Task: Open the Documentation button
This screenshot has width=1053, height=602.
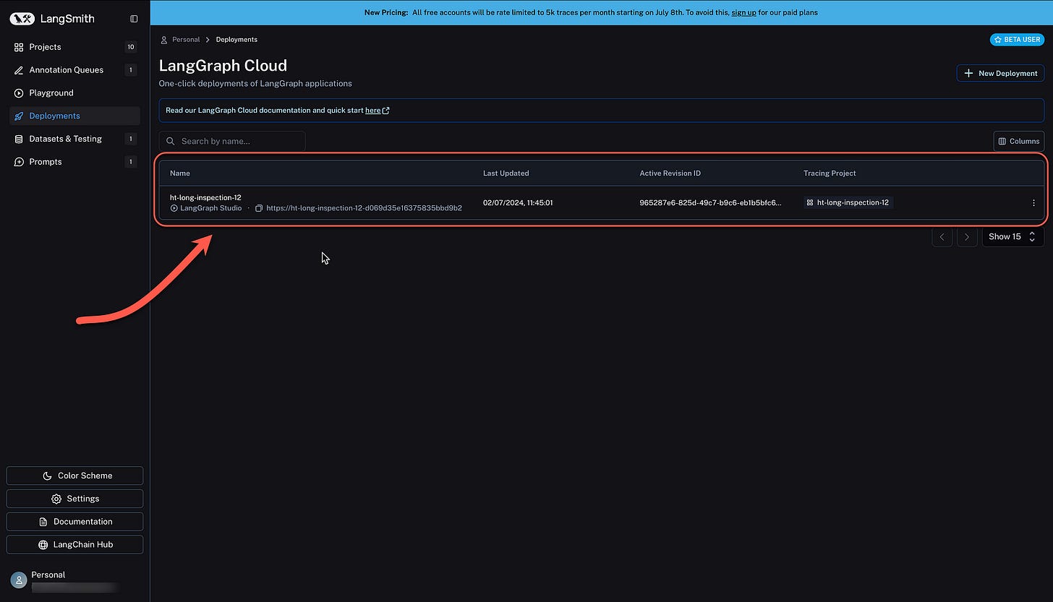Action: tap(74, 522)
